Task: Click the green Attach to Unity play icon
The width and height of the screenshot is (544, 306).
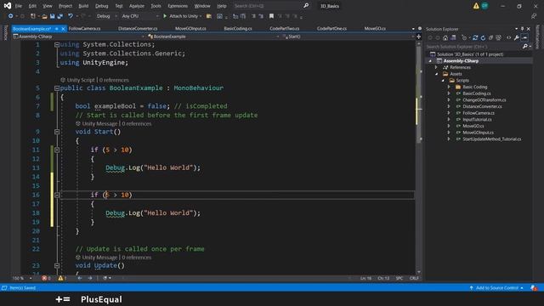Action: click(x=165, y=16)
